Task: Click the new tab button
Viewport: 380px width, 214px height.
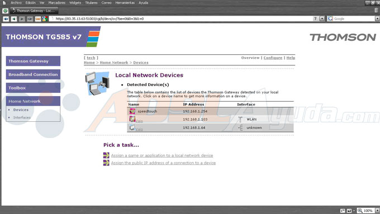Action: pyautogui.click(x=5, y=11)
